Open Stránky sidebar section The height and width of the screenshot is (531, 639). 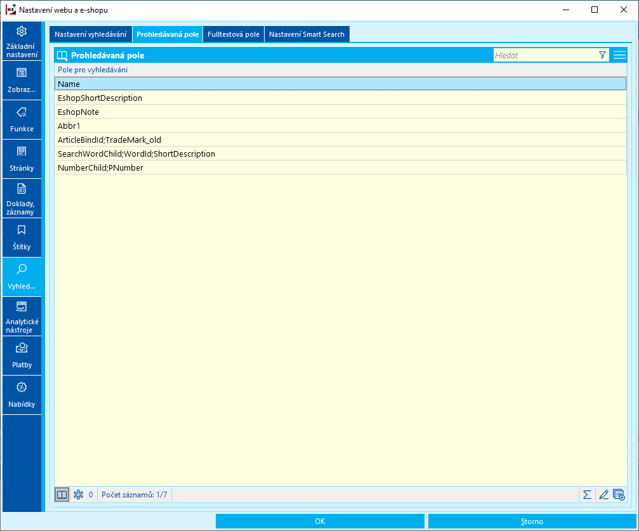tap(22, 159)
